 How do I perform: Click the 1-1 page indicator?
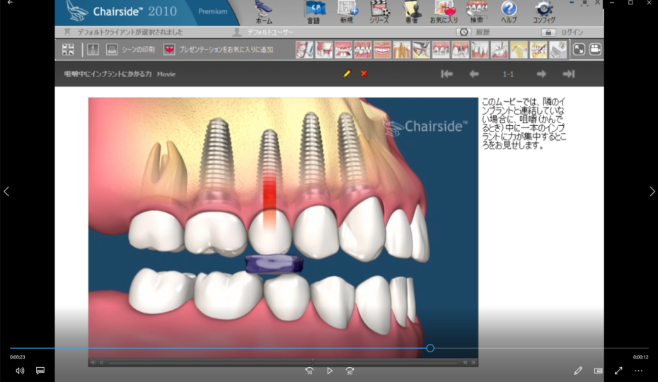click(x=508, y=74)
